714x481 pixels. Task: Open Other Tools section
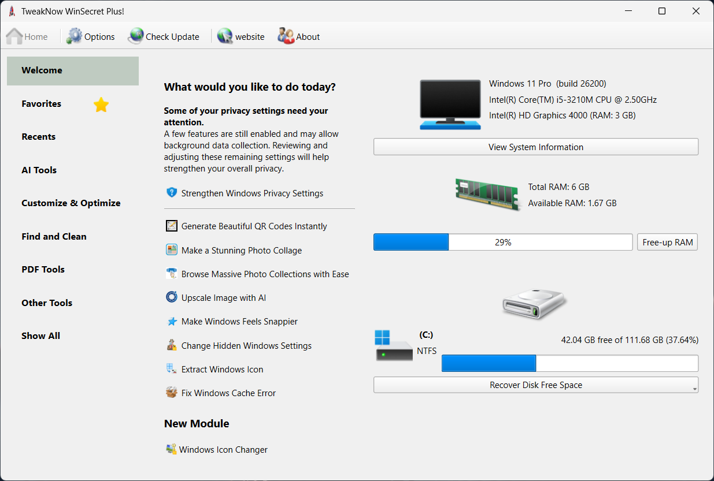pyautogui.click(x=47, y=303)
